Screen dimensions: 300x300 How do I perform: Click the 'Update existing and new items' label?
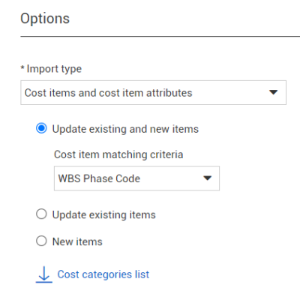click(125, 129)
